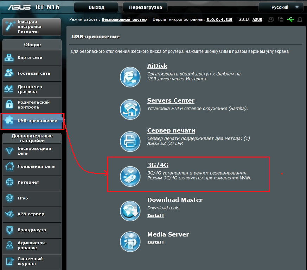Click the Download Master globe icon

(130, 211)
